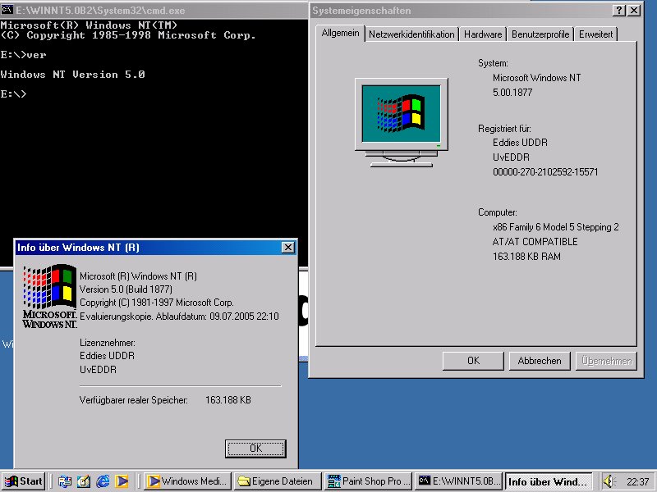This screenshot has height=492, width=657.
Task: Activate cmd.exe window from taskbar
Action: point(457,481)
